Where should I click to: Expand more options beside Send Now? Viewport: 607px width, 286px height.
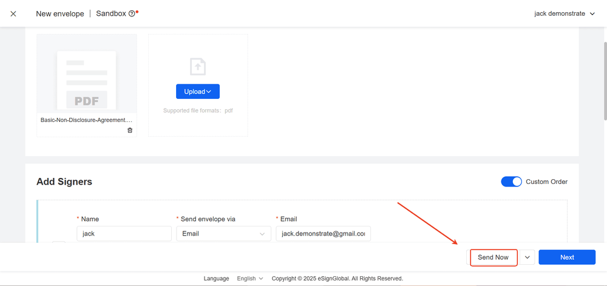point(527,257)
